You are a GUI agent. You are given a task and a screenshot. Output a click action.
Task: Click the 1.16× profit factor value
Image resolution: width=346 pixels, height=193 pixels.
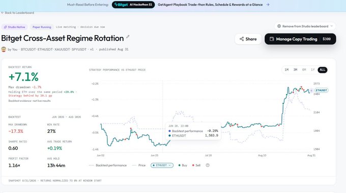pyautogui.click(x=14, y=166)
